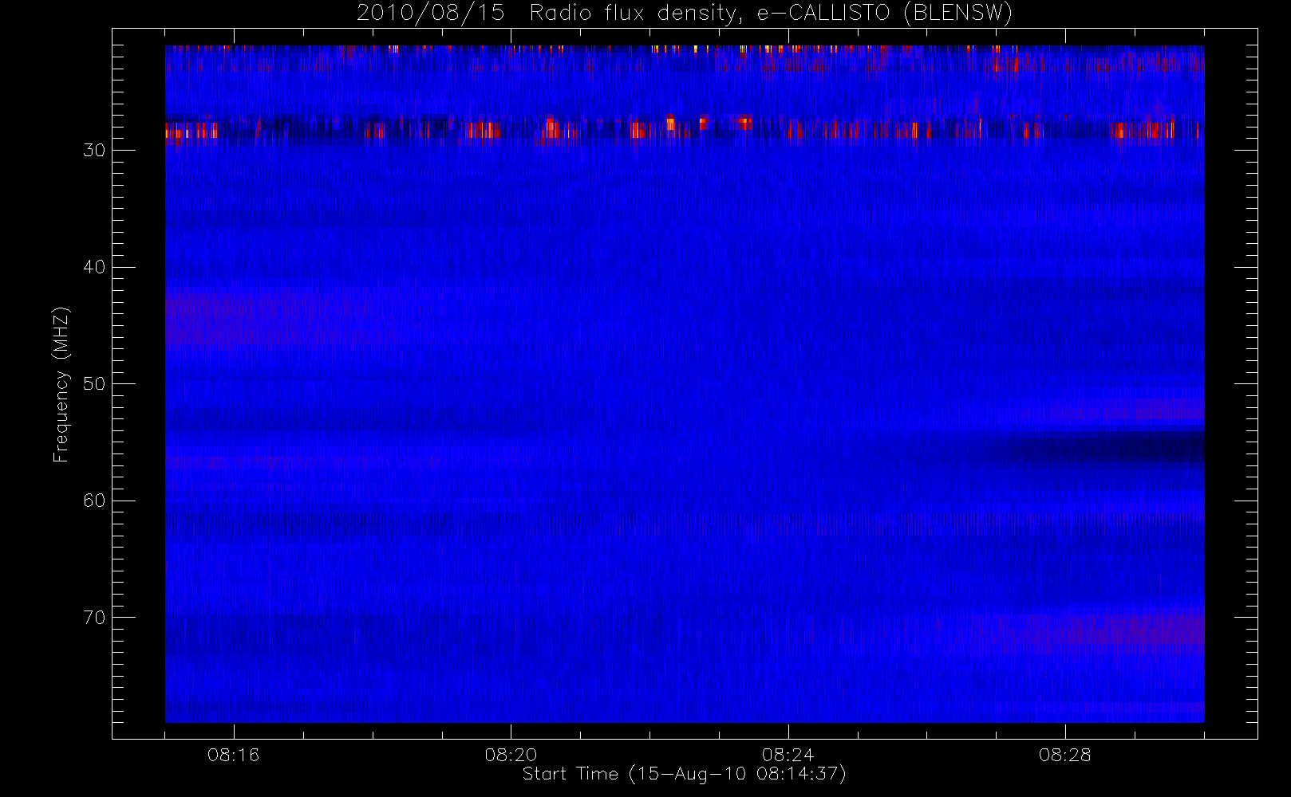Viewport: 1291px width, 797px height.
Task: Click the 40 MHz frequency tick label
Action: 94,267
